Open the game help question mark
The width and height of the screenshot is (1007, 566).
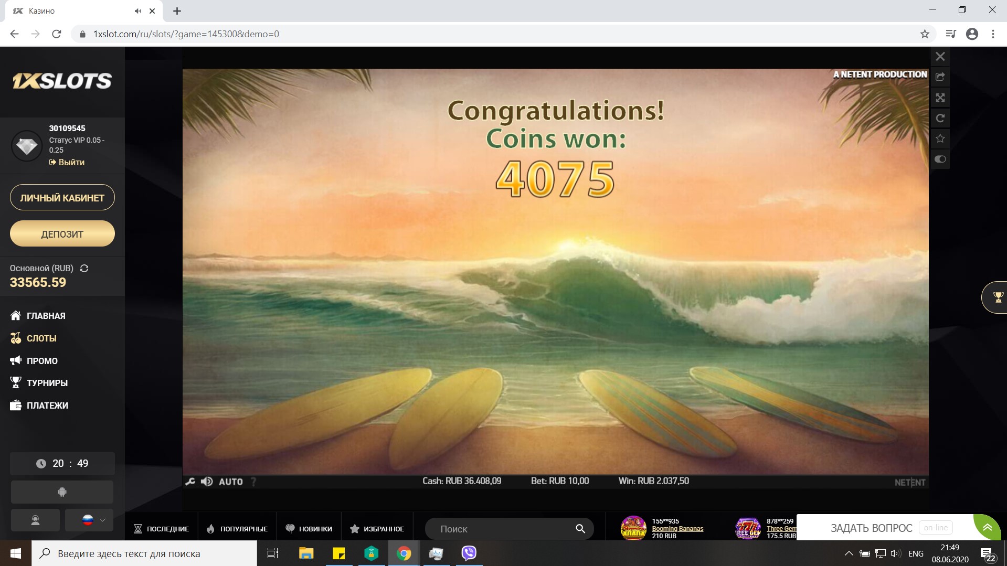coord(253,482)
